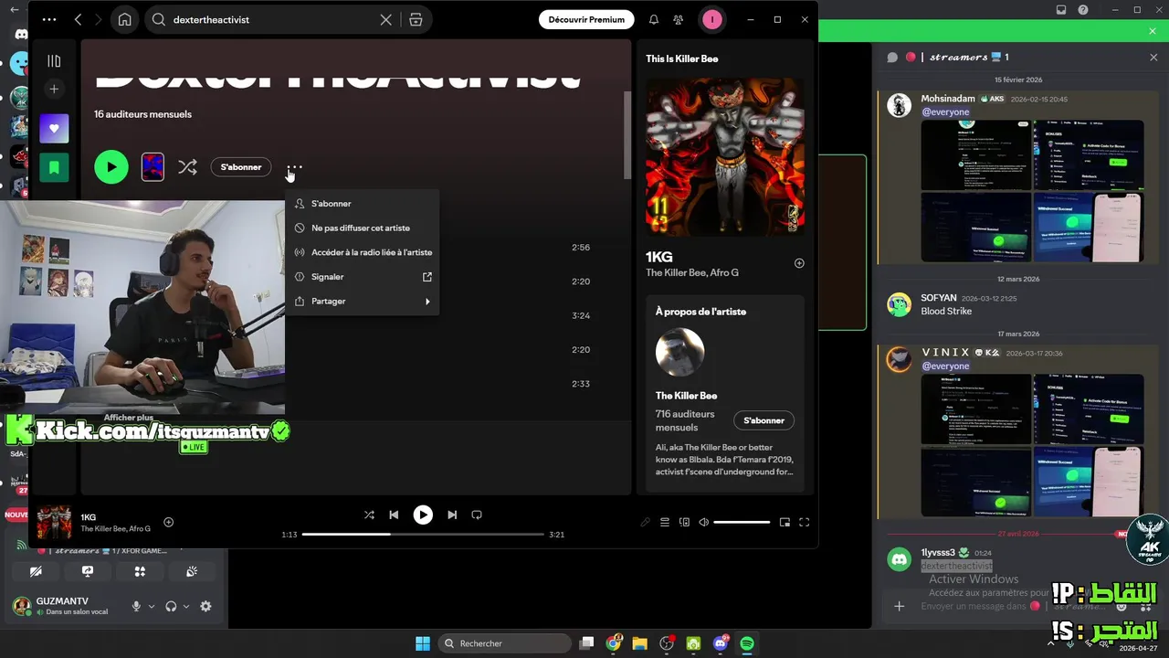The image size is (1169, 658).
Task: Click the artist page vertical scrollbar
Action: pos(627,135)
